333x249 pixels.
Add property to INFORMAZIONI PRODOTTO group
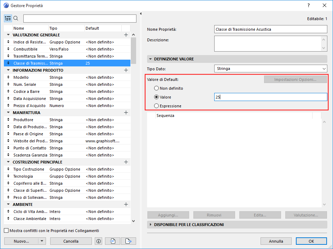[x=126, y=70]
